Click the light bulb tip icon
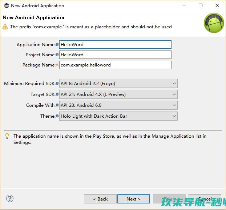226x210 pixels. pyautogui.click(x=7, y=136)
